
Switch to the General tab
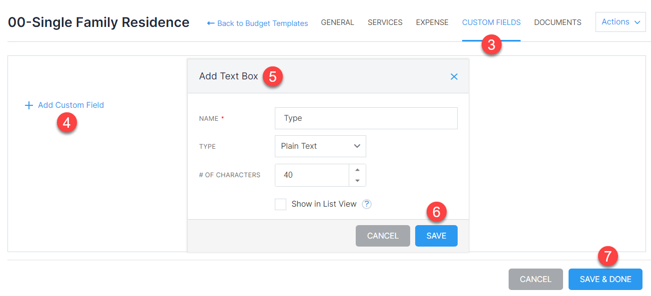click(337, 22)
